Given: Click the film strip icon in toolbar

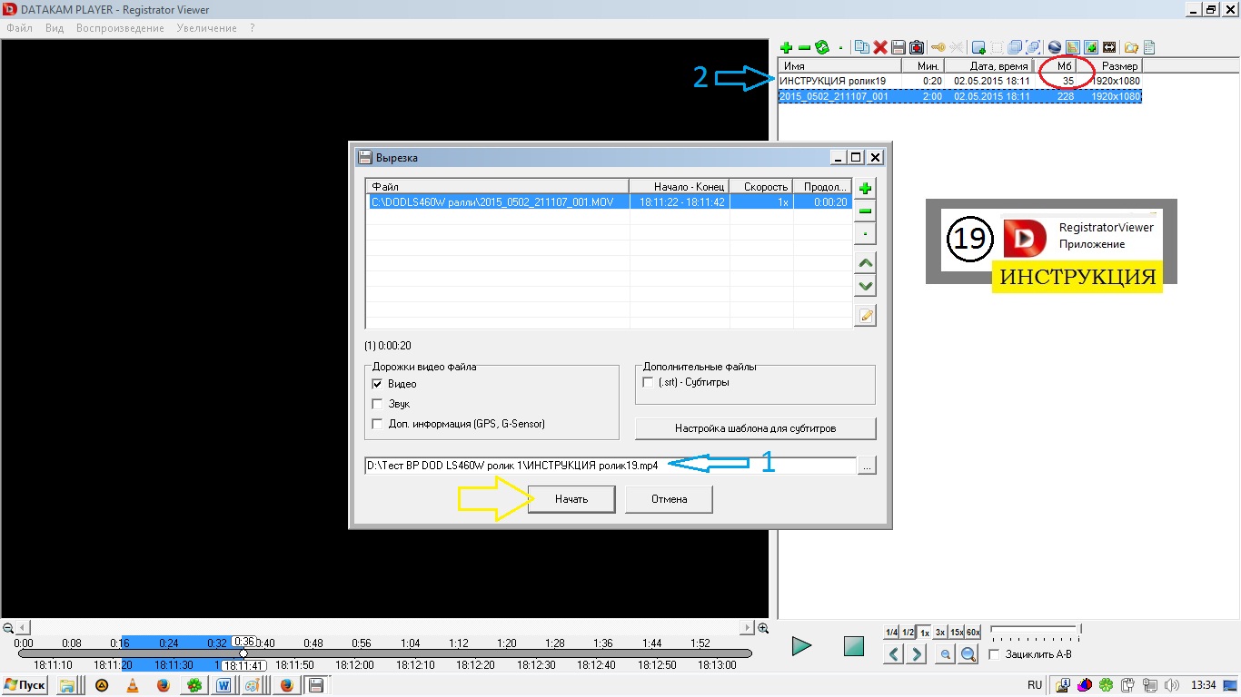Looking at the screenshot, I should [x=1108, y=47].
